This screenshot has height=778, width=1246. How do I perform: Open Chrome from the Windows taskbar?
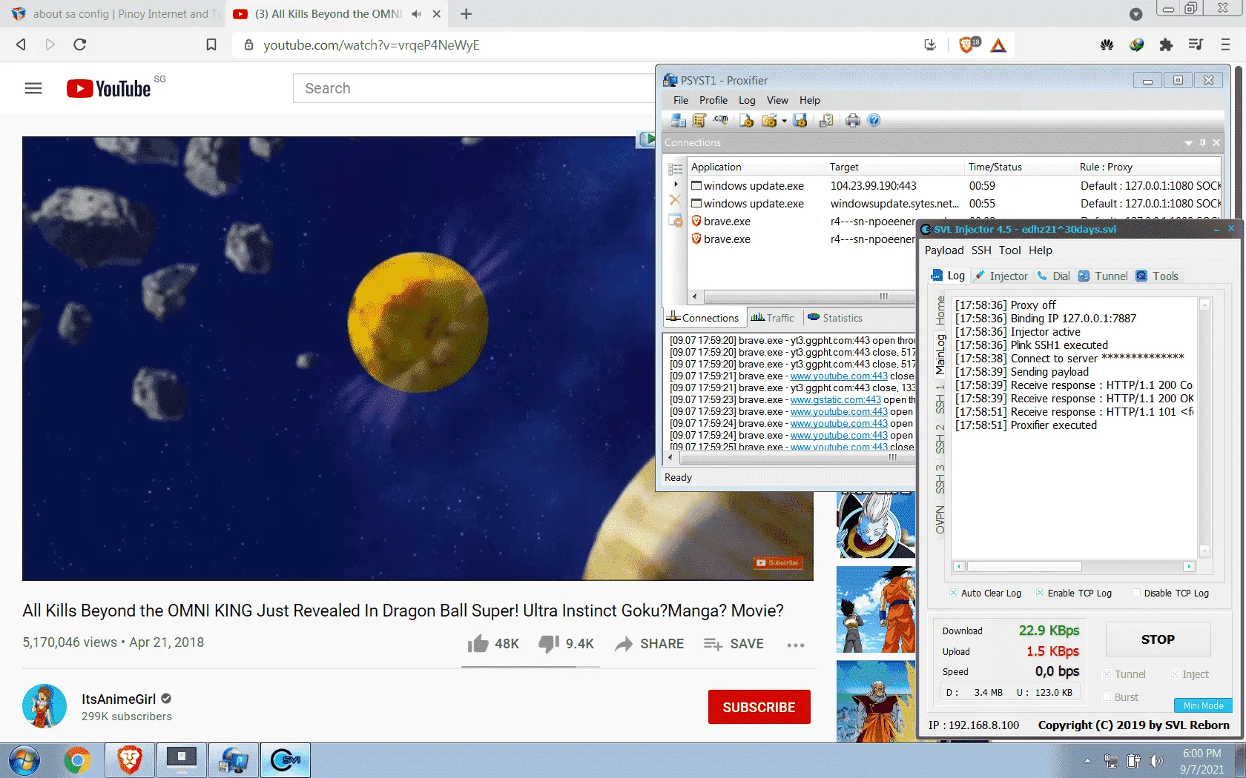(77, 760)
